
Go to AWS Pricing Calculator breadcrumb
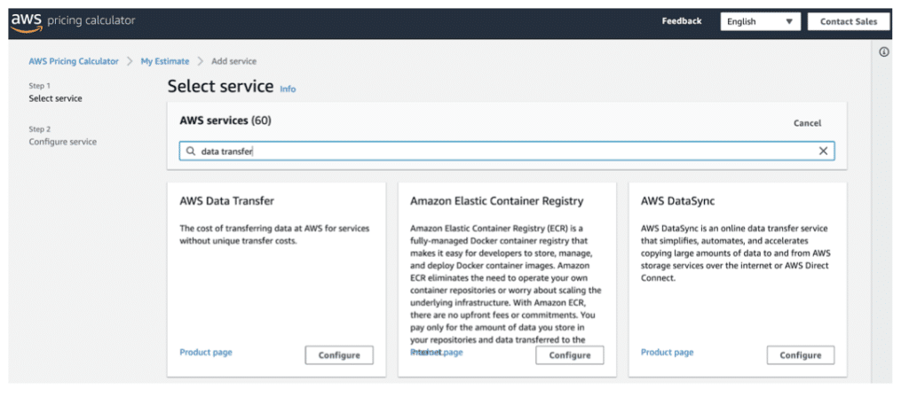point(74,61)
